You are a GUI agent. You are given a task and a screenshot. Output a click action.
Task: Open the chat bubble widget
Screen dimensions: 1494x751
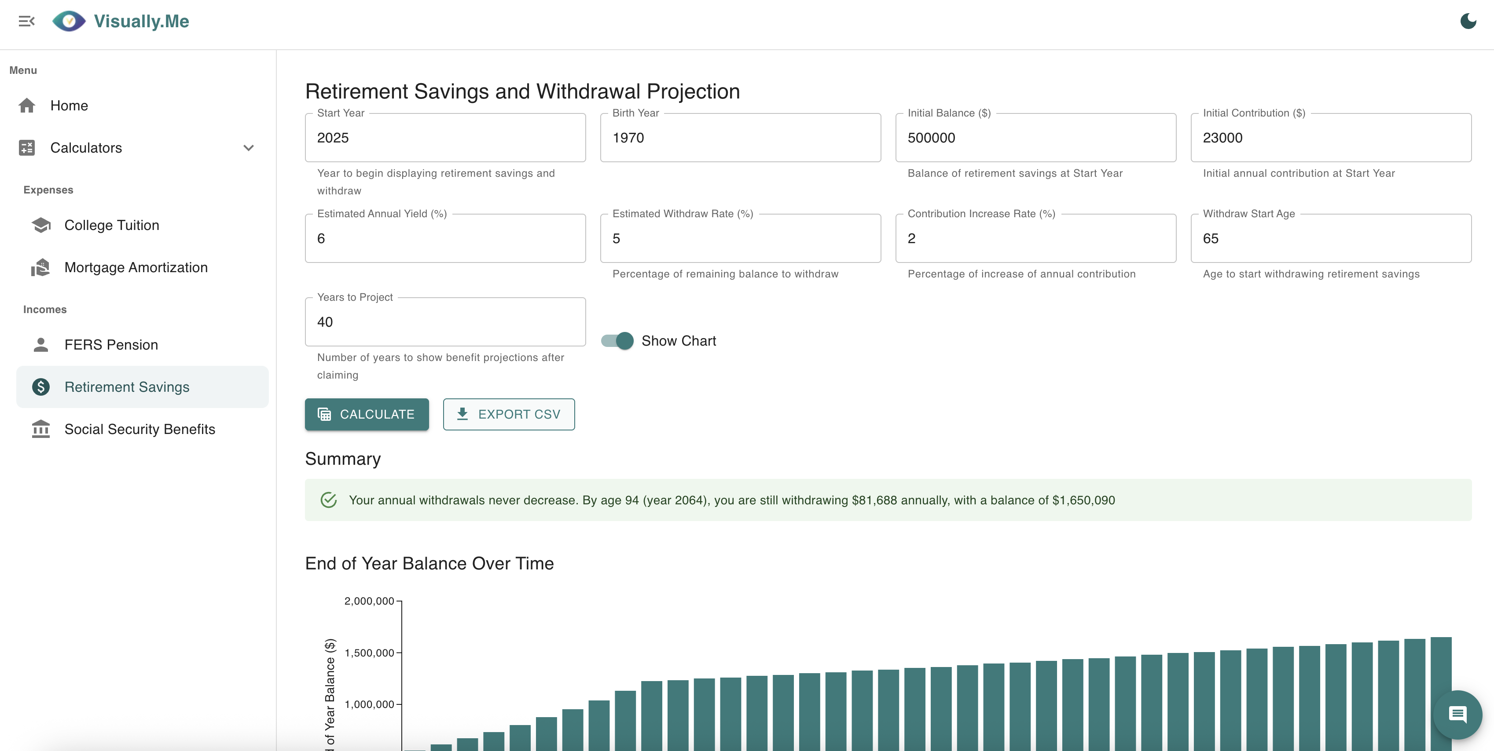click(x=1457, y=714)
